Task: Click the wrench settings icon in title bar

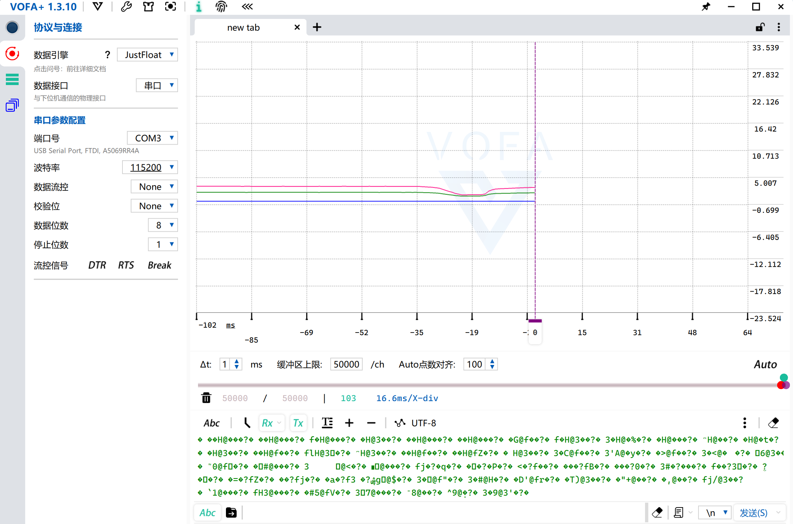Action: (126, 7)
